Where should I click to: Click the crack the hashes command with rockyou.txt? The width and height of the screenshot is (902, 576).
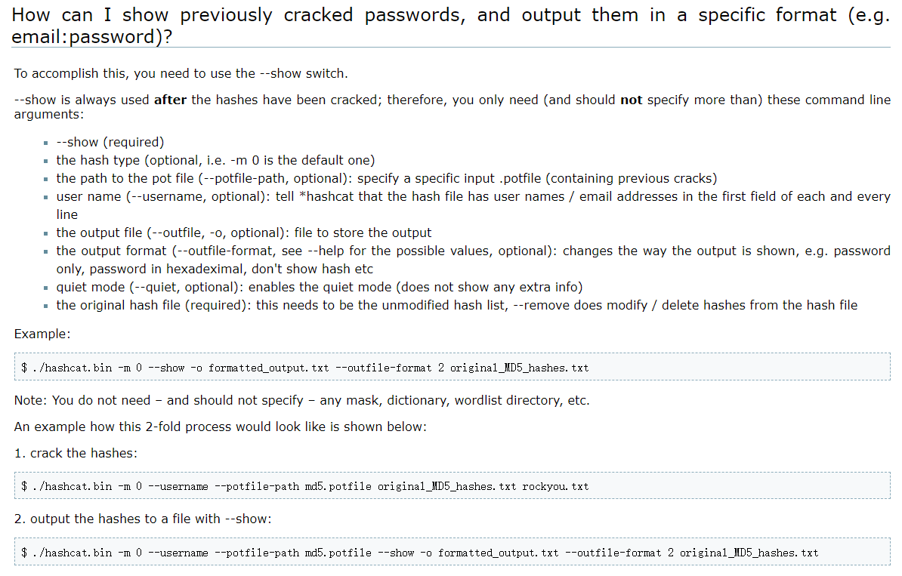point(305,486)
